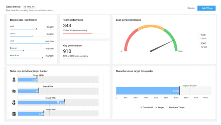Click the orange segment of the gauge

[151, 26]
